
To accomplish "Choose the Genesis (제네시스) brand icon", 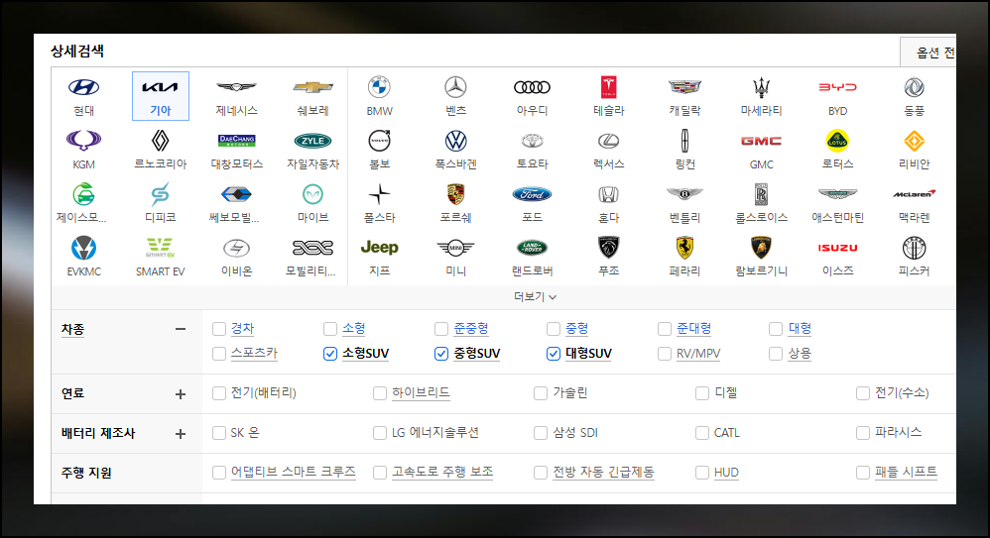I will pos(237,87).
